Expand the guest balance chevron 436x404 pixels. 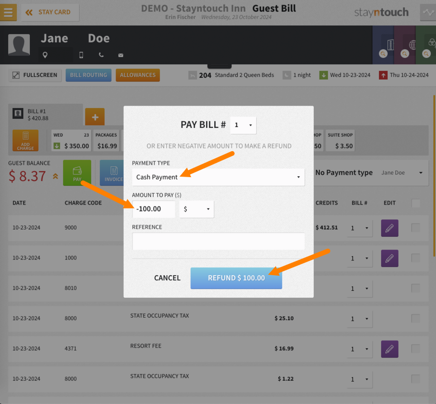[55, 176]
